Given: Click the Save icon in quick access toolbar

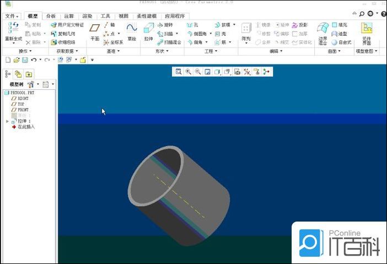Looking at the screenshot, I should 25,60.
